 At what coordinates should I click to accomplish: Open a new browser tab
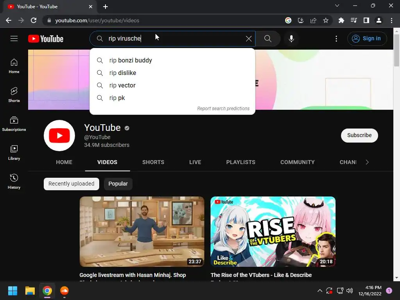105,7
